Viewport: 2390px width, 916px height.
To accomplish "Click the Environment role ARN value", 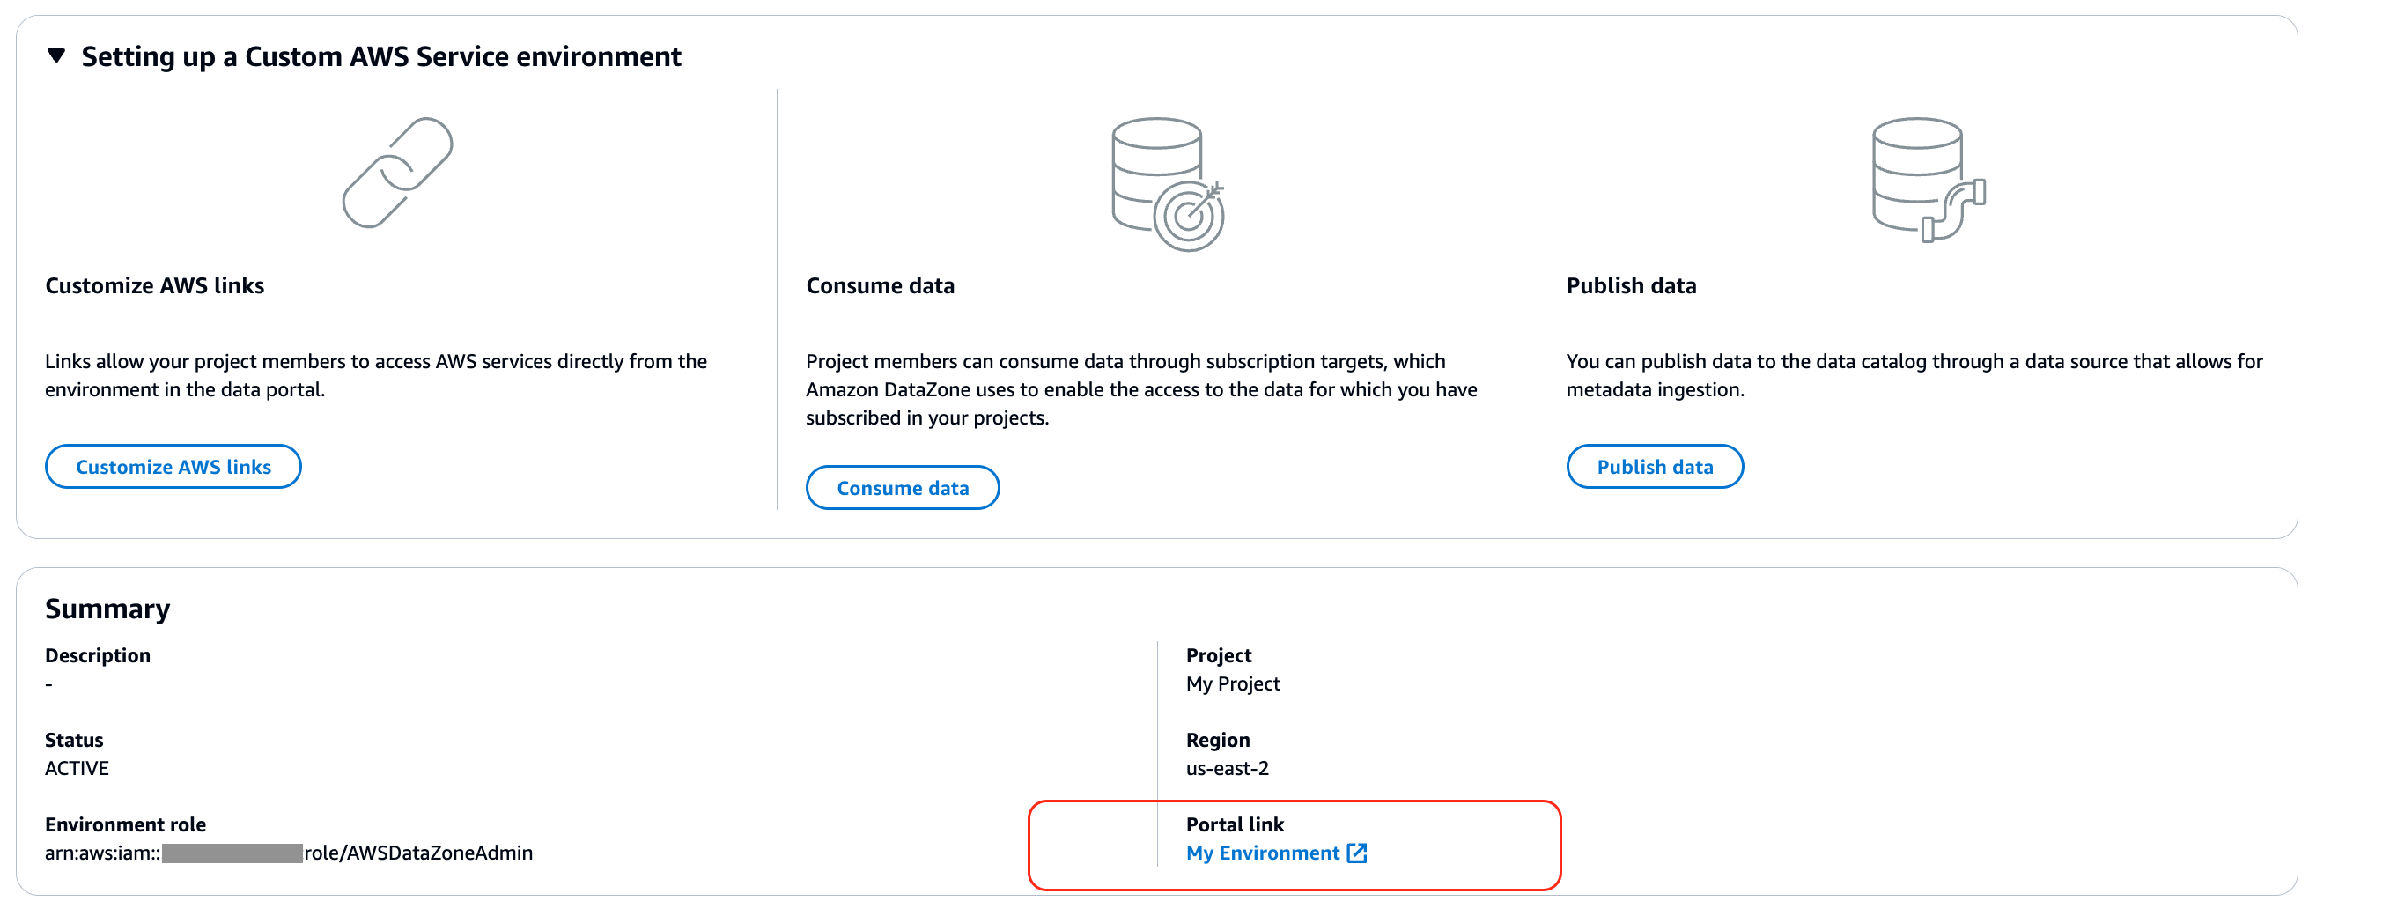I will 288,853.
